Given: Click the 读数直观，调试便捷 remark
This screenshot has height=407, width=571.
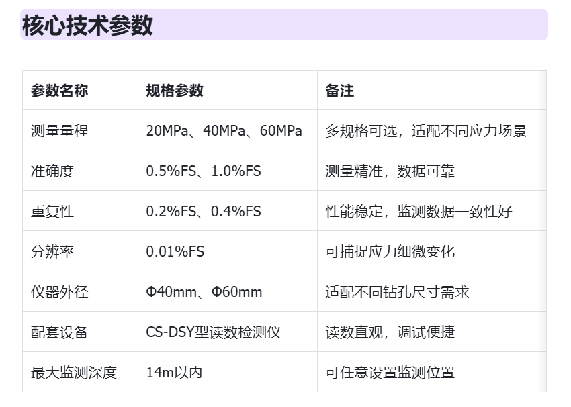Looking at the screenshot, I should tap(390, 332).
